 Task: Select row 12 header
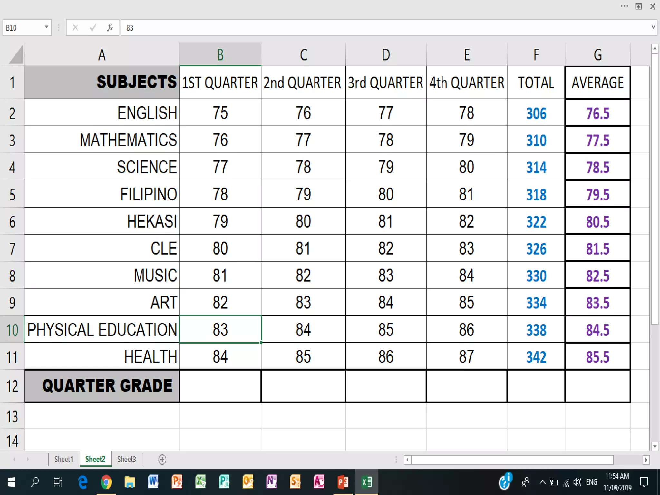[12, 386]
